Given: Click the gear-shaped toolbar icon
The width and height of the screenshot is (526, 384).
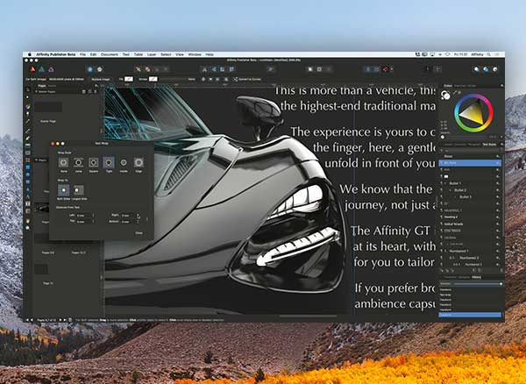Looking at the screenshot, I should (100, 69).
